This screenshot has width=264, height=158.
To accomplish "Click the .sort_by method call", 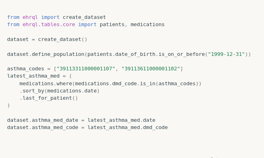I will point(32,91).
